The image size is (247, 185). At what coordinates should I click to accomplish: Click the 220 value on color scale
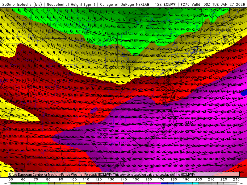(224, 179)
